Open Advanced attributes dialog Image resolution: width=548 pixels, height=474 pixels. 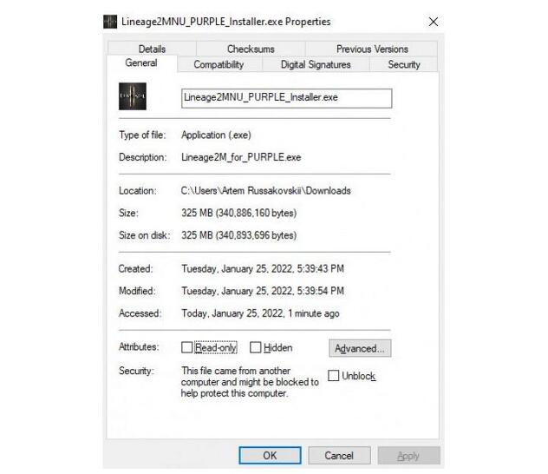click(360, 348)
